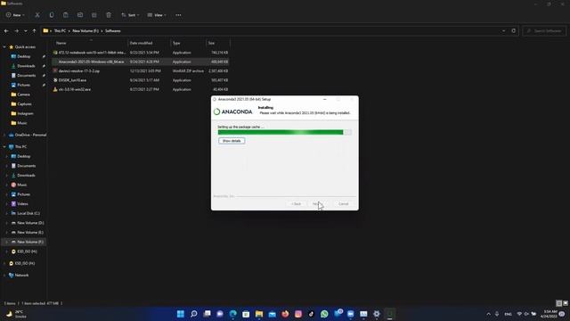Cut the selected file in File Explorer toolbar
This screenshot has height=321, width=570.
click(x=37, y=15)
